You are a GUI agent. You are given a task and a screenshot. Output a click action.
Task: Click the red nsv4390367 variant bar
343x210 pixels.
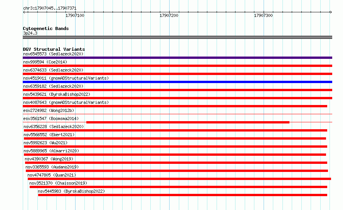176,163
